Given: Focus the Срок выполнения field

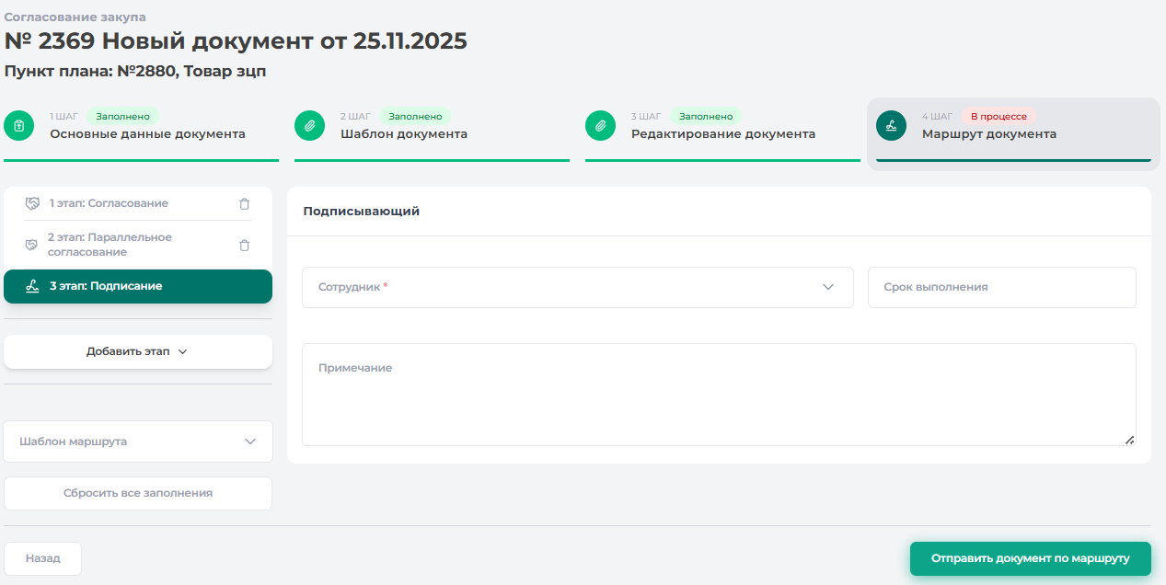Looking at the screenshot, I should [x=1001, y=287].
